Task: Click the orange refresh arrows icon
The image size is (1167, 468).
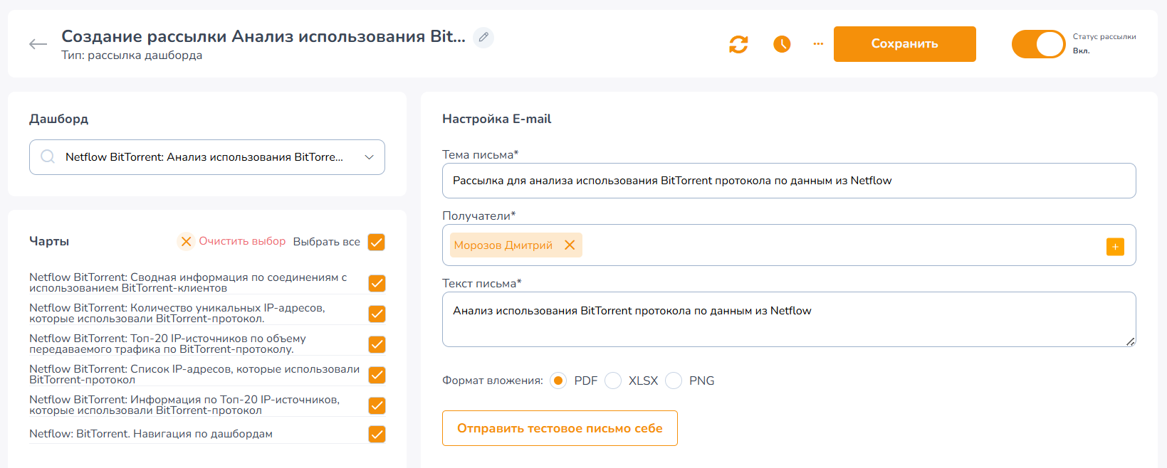Action: (x=738, y=44)
